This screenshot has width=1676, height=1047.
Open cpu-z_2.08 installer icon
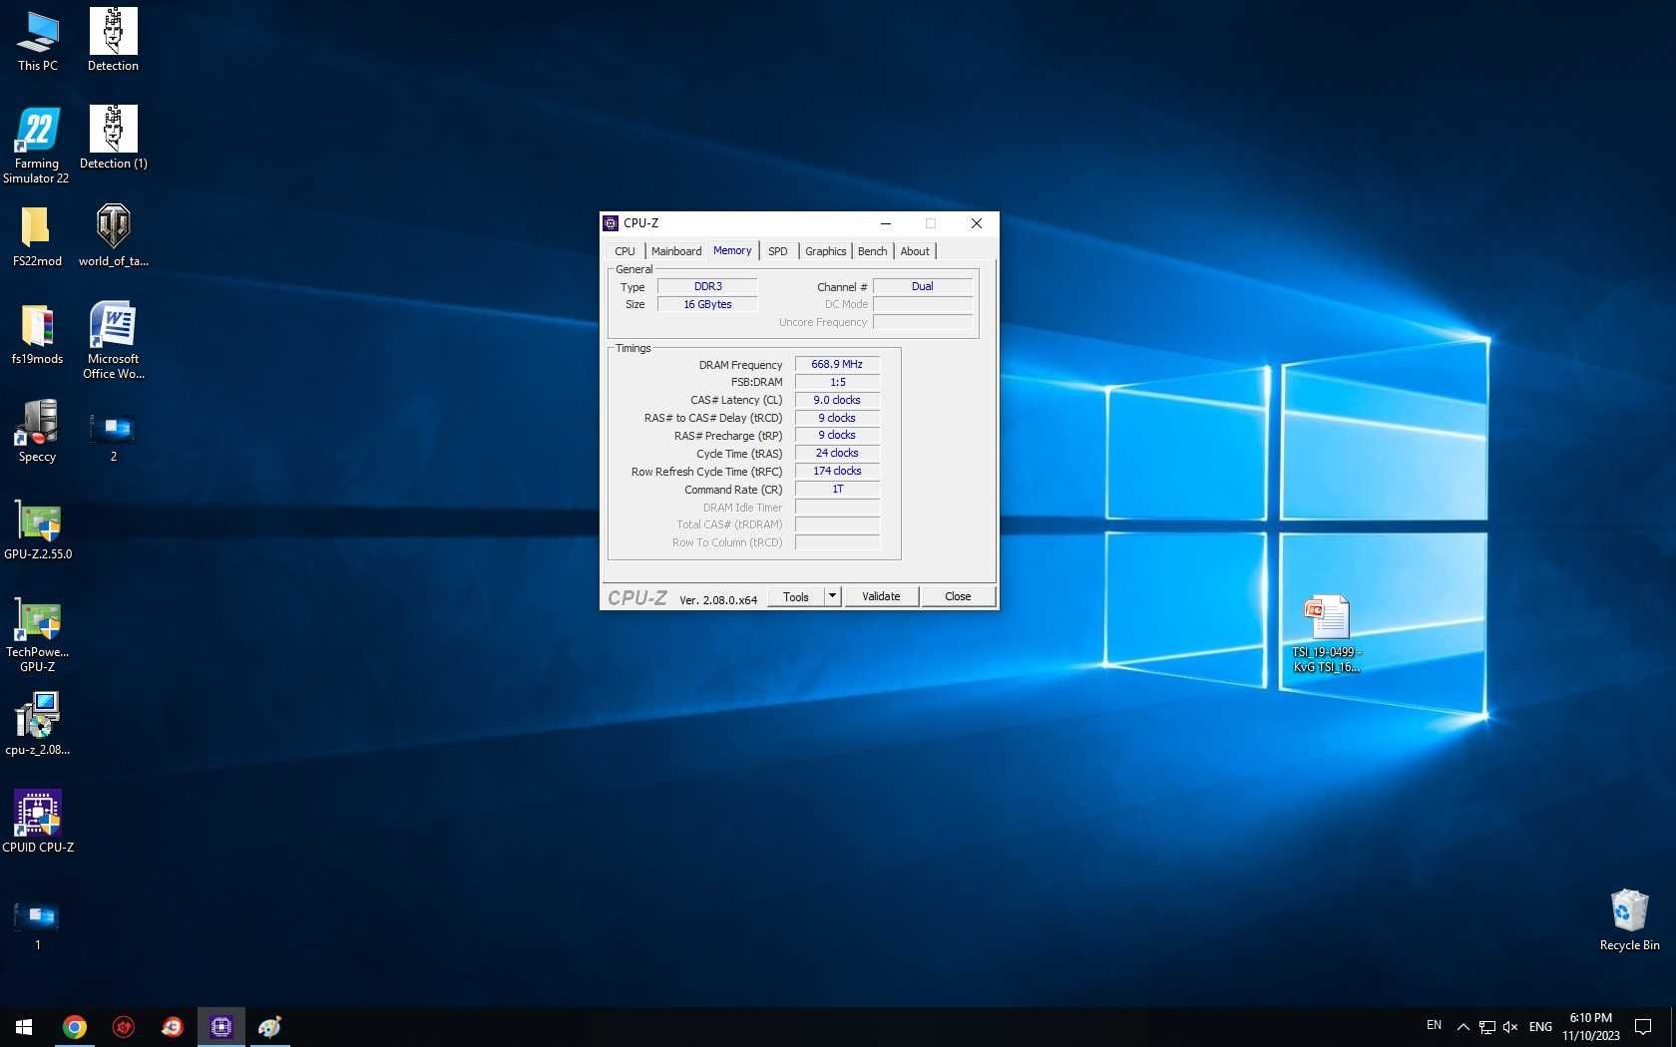[x=38, y=724]
